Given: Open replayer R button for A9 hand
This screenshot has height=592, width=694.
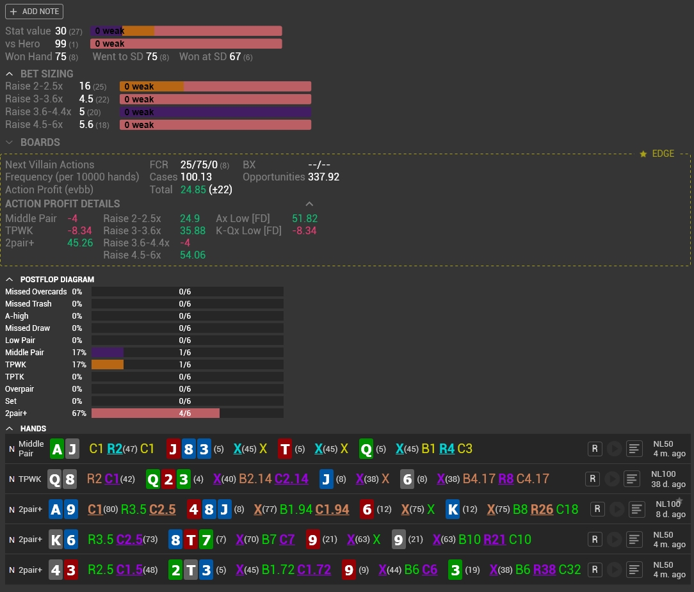Looking at the screenshot, I should pos(597,509).
